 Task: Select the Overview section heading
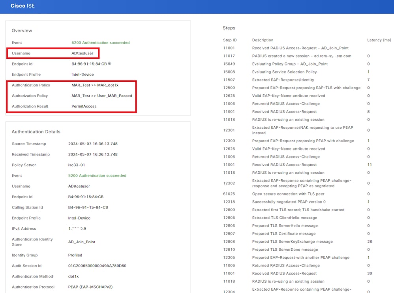click(x=22, y=31)
